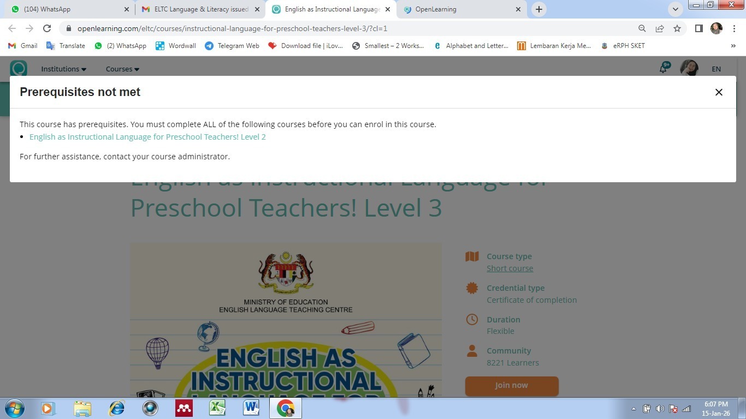Open the Download file iLovePDF bookmark
This screenshot has height=419, width=746.
coord(306,46)
